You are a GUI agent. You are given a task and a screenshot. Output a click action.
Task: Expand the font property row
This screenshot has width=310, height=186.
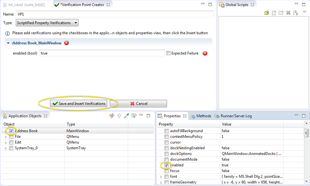pos(161,176)
